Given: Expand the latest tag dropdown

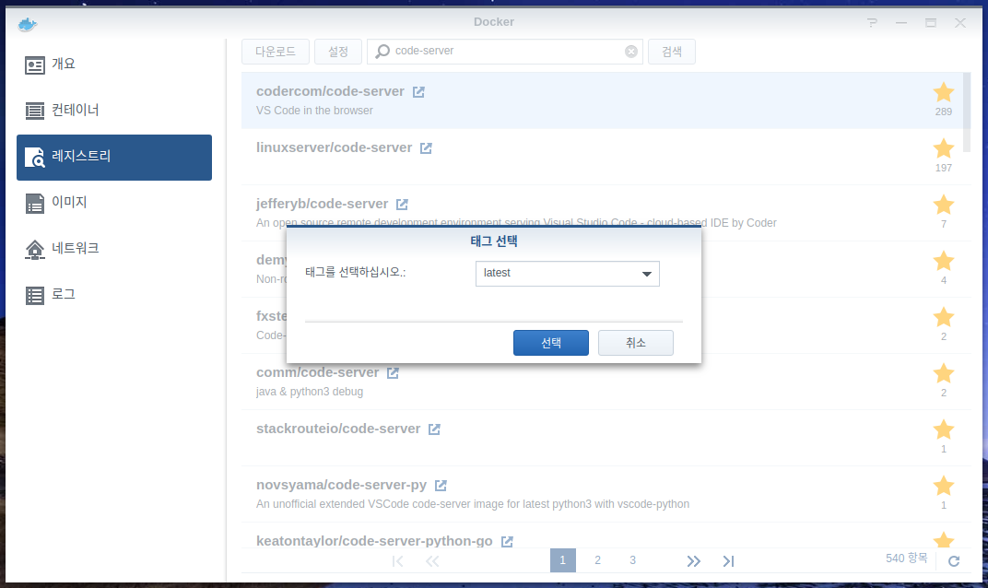Looking at the screenshot, I should (646, 274).
